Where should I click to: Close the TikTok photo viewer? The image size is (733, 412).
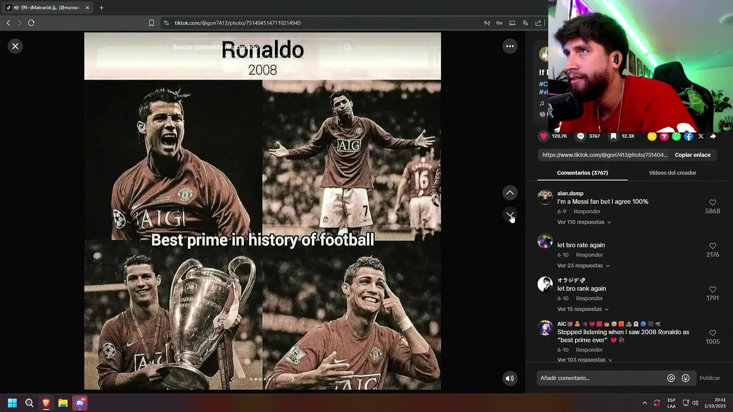[x=15, y=46]
